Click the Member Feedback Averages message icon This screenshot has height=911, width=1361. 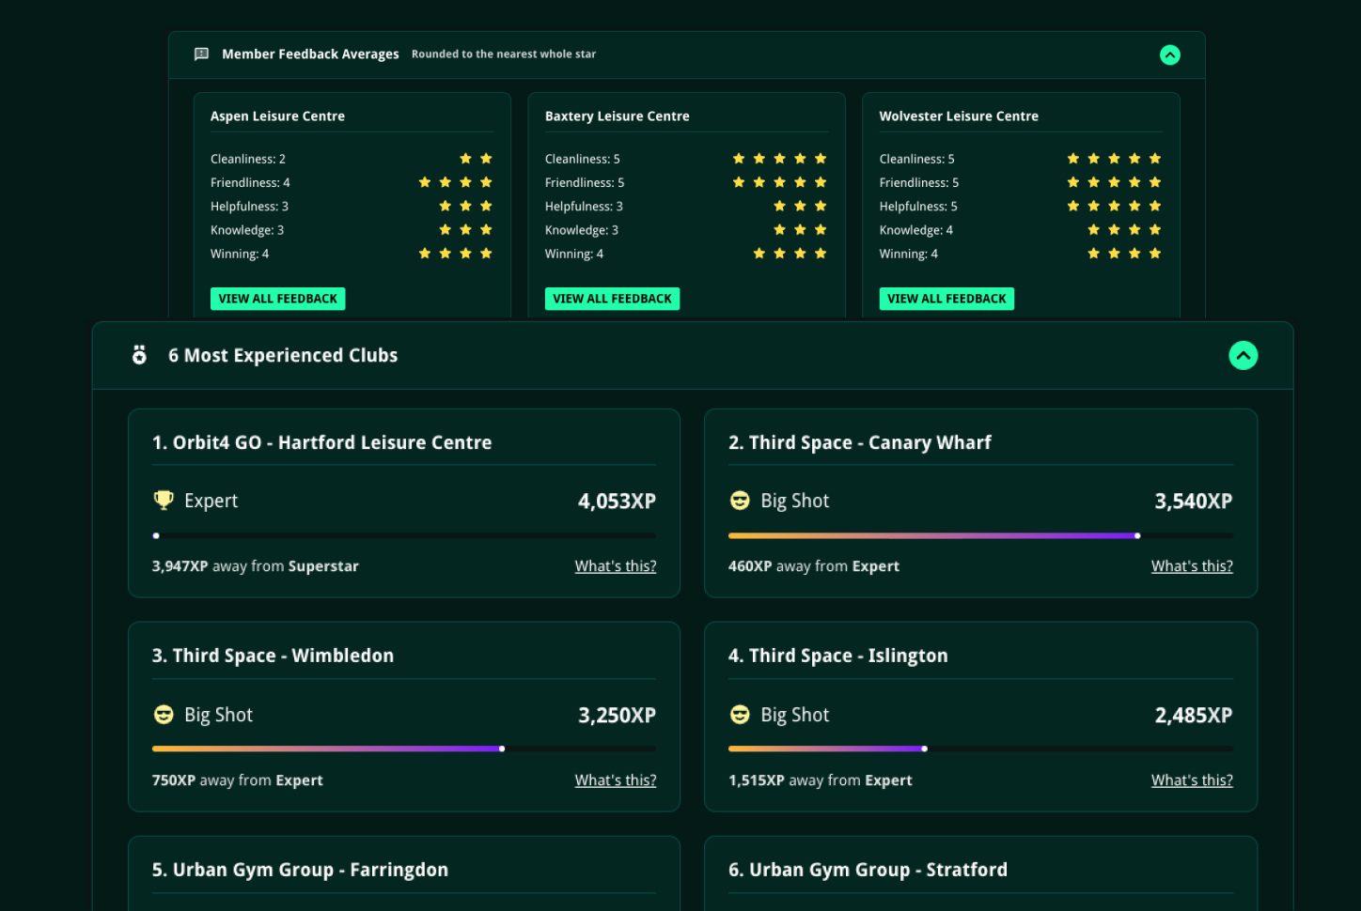click(201, 54)
